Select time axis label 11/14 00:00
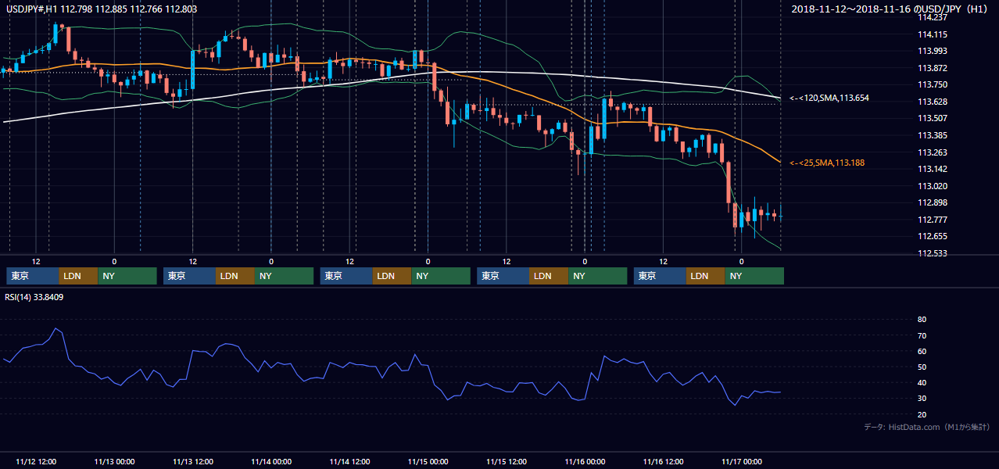999x469 pixels. coord(271,461)
